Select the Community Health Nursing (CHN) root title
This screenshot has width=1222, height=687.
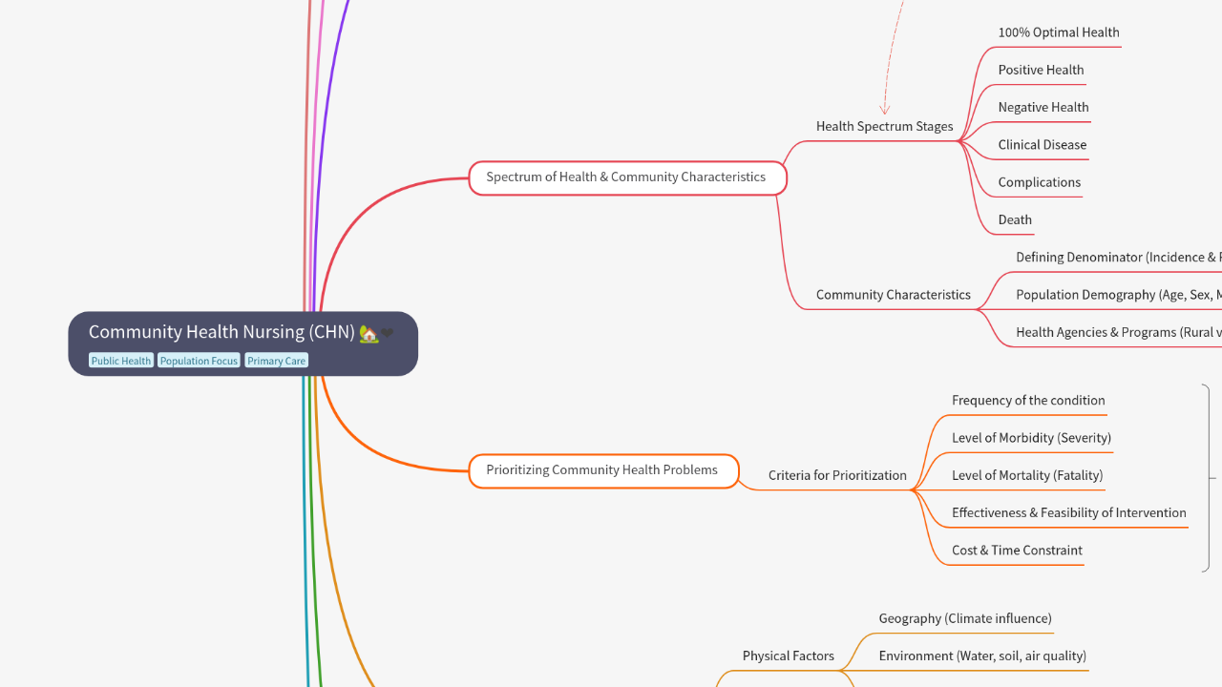pyautogui.click(x=221, y=332)
